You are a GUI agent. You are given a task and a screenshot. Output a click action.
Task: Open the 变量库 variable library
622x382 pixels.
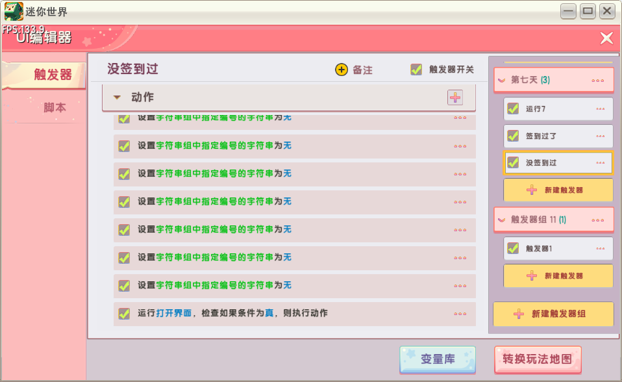tap(438, 360)
